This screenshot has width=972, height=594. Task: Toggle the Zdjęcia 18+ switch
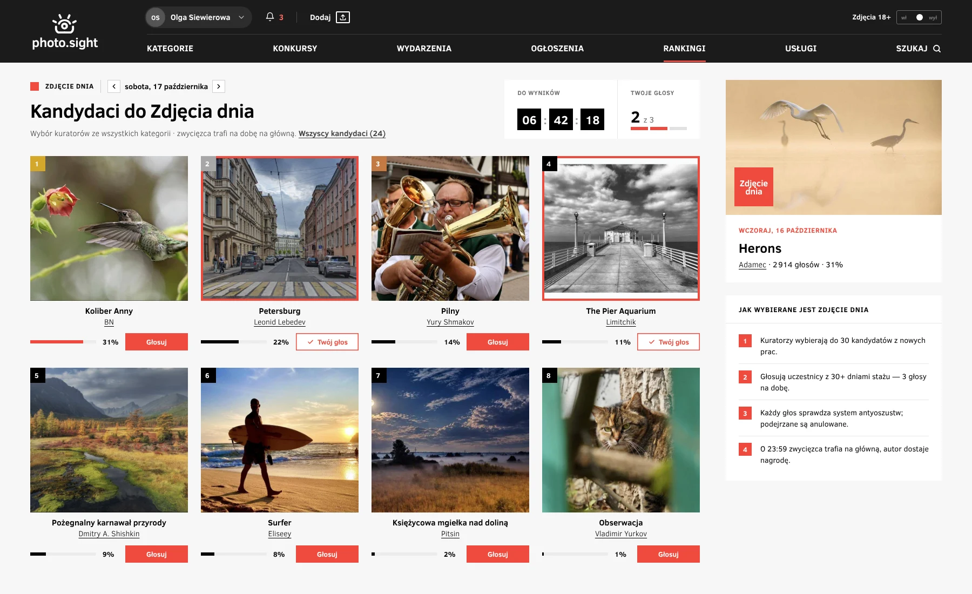pyautogui.click(x=919, y=17)
